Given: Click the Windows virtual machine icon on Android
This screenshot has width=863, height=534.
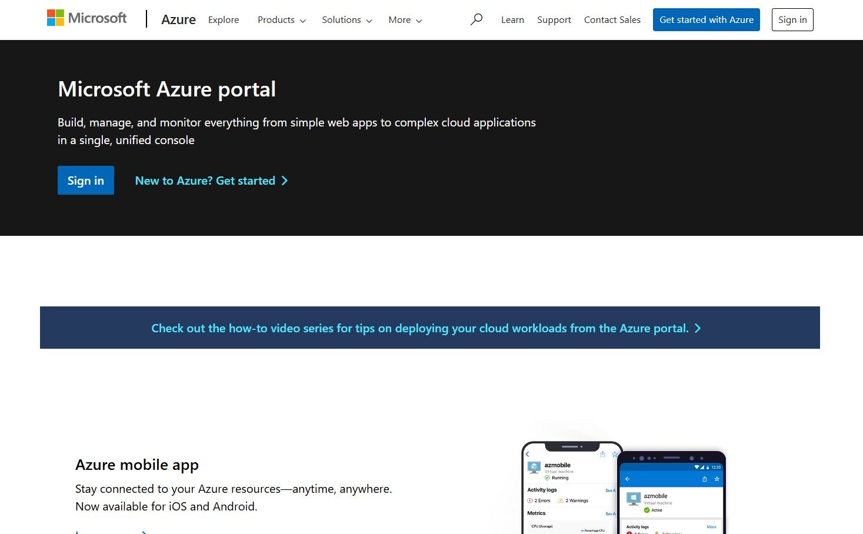Looking at the screenshot, I should point(634,499).
